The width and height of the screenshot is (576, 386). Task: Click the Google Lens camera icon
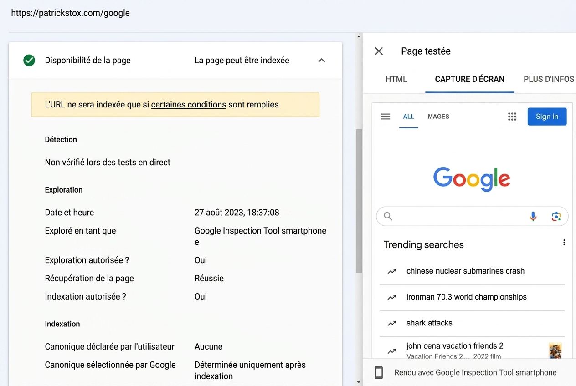coord(556,217)
